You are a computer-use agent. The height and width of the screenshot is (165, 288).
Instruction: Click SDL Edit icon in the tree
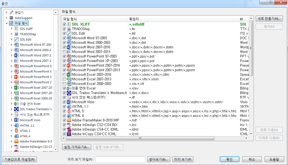[x=16, y=40]
